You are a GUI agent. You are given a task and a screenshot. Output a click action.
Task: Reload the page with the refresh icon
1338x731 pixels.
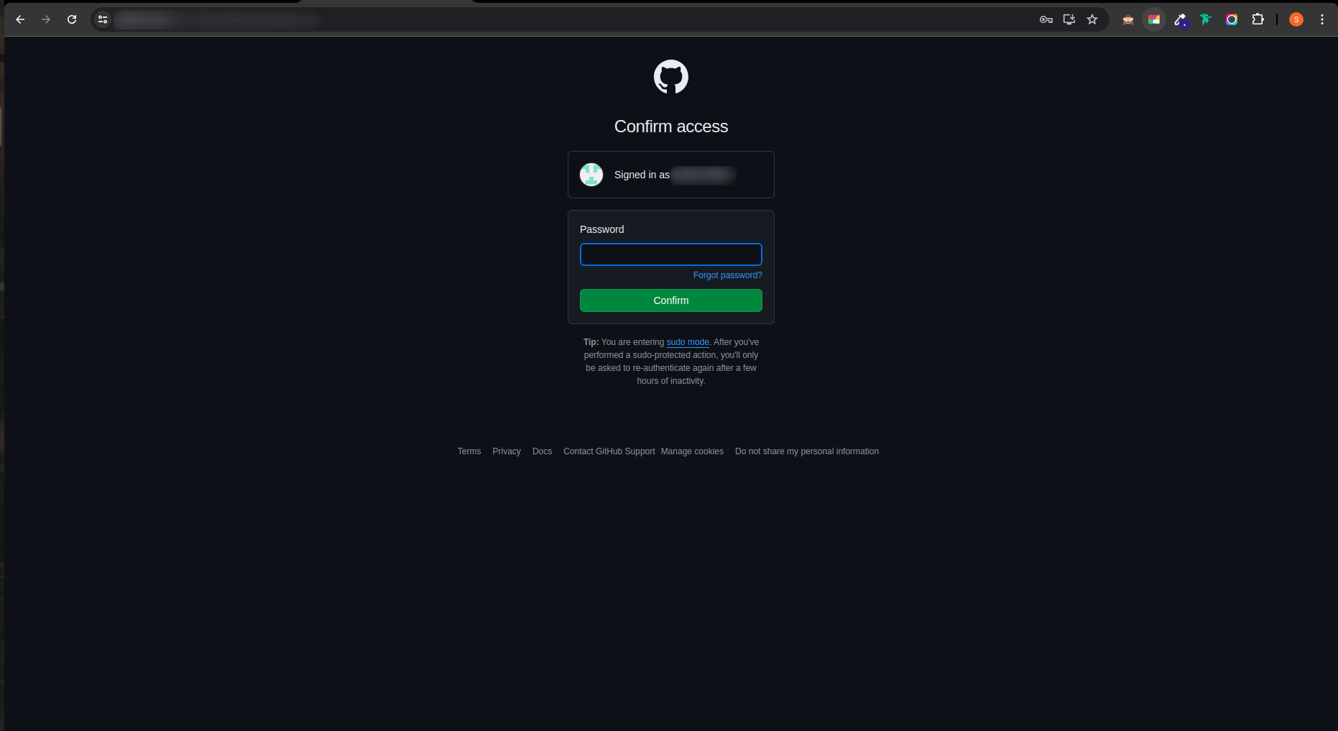tap(72, 19)
